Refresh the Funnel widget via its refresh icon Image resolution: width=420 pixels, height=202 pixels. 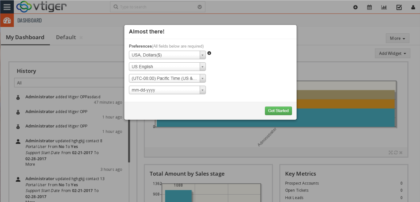click(396, 152)
